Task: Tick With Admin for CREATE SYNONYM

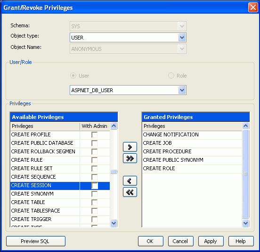Action: (x=94, y=194)
